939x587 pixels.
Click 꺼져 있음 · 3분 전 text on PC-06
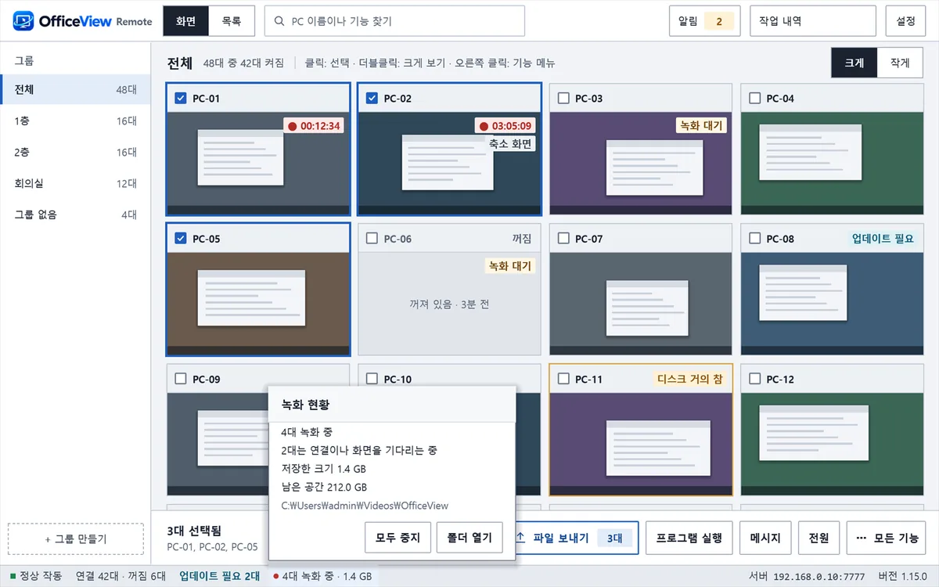[x=449, y=304]
